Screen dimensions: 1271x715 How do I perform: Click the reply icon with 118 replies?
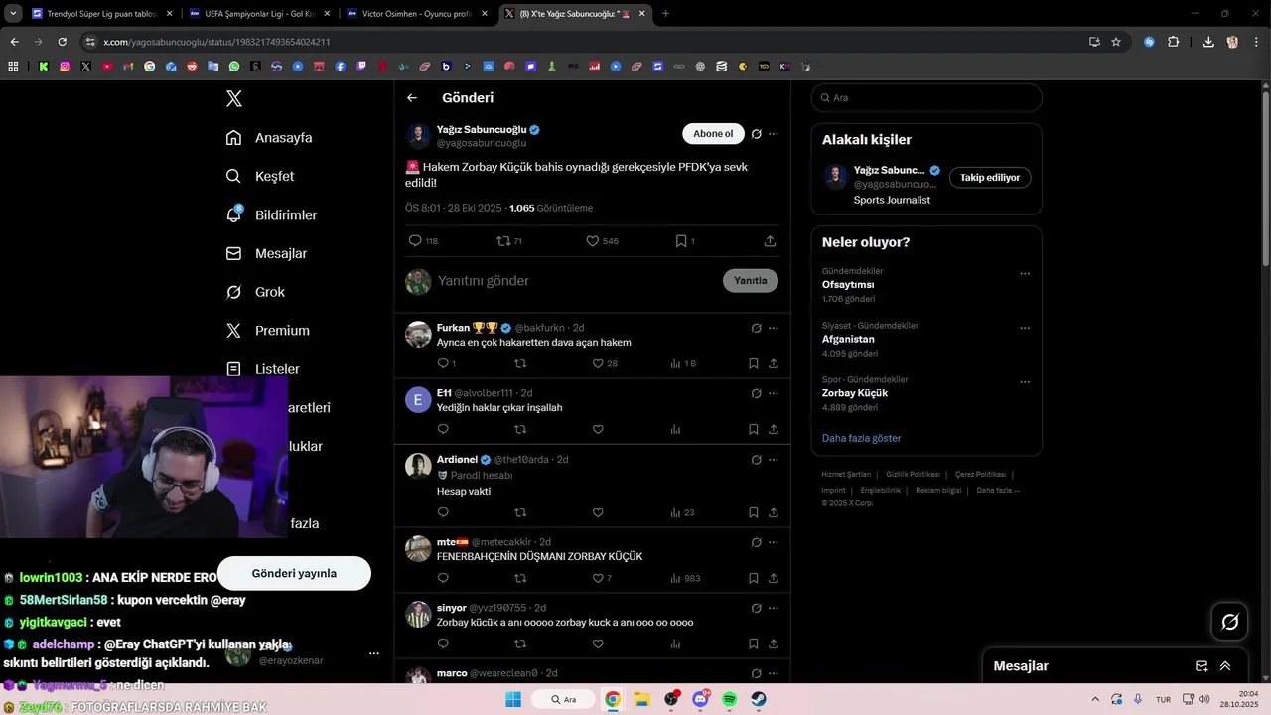coord(416,241)
